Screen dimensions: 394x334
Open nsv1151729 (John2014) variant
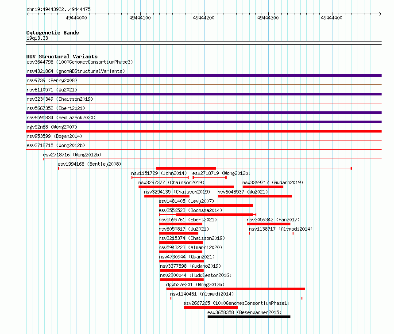pos(159,173)
